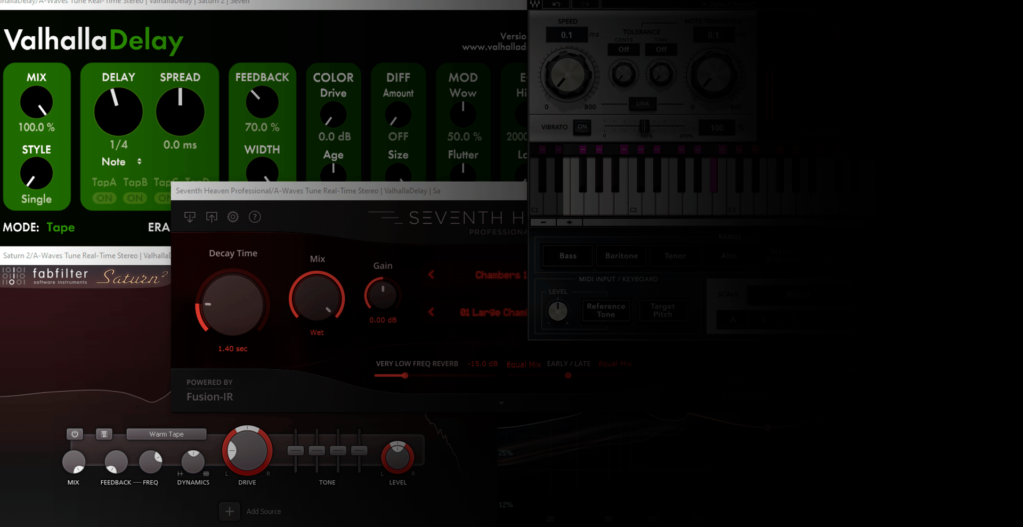Image resolution: width=1023 pixels, height=527 pixels.
Task: Click the load preset icon in Seventh Heaven
Action: point(190,217)
